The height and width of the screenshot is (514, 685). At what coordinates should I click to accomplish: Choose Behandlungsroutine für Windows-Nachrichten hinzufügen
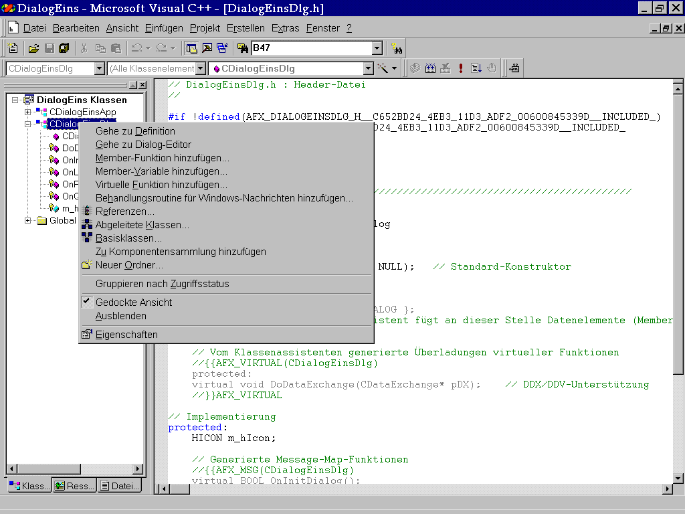(226, 198)
